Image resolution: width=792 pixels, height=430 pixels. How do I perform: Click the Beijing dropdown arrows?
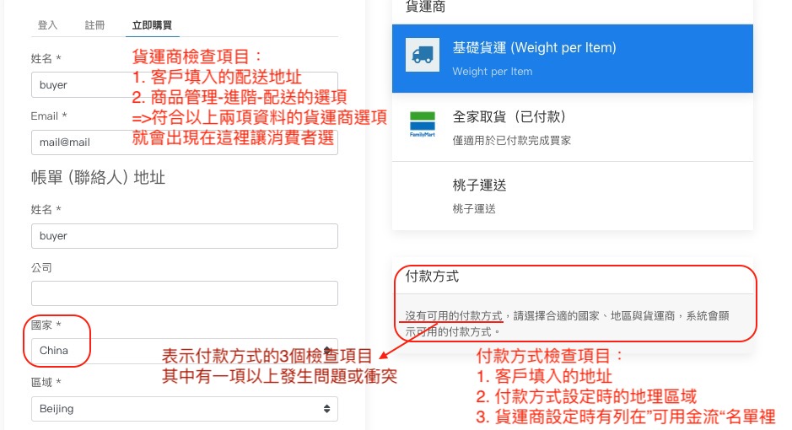(326, 409)
